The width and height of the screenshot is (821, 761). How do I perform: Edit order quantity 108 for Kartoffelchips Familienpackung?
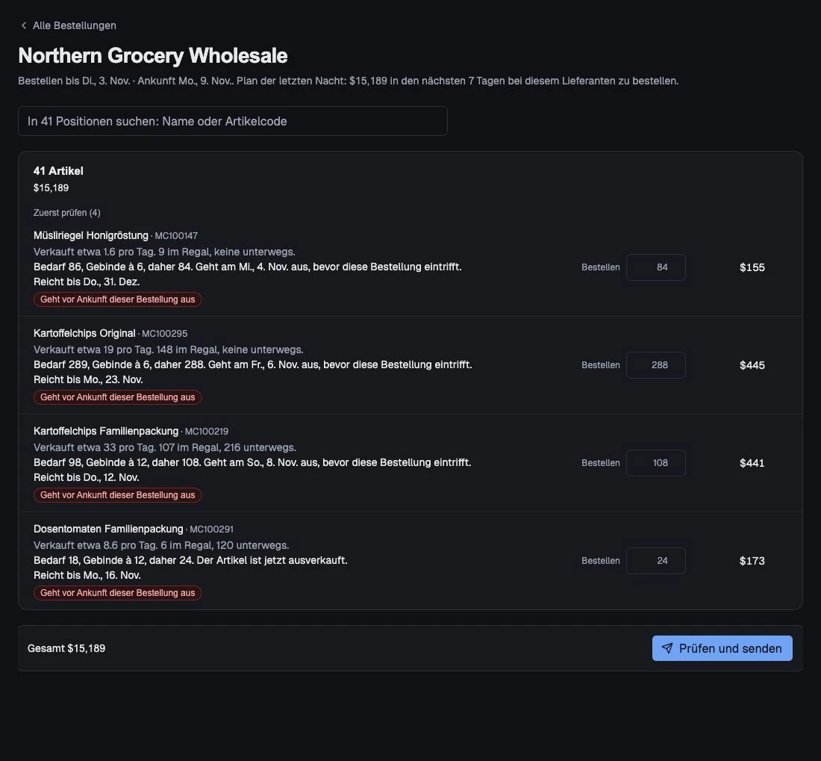(x=655, y=463)
